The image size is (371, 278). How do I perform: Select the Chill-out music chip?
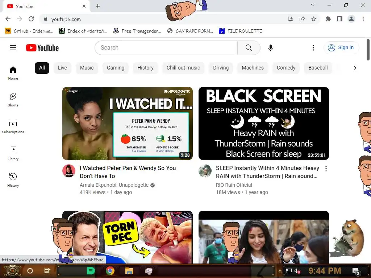tap(183, 68)
